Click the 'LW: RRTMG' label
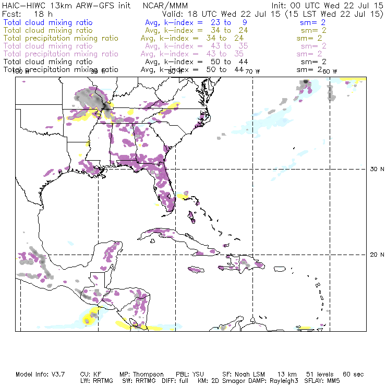386x386 pixels. tap(96, 381)
